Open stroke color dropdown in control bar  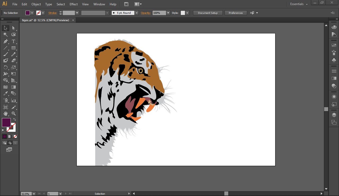point(43,13)
